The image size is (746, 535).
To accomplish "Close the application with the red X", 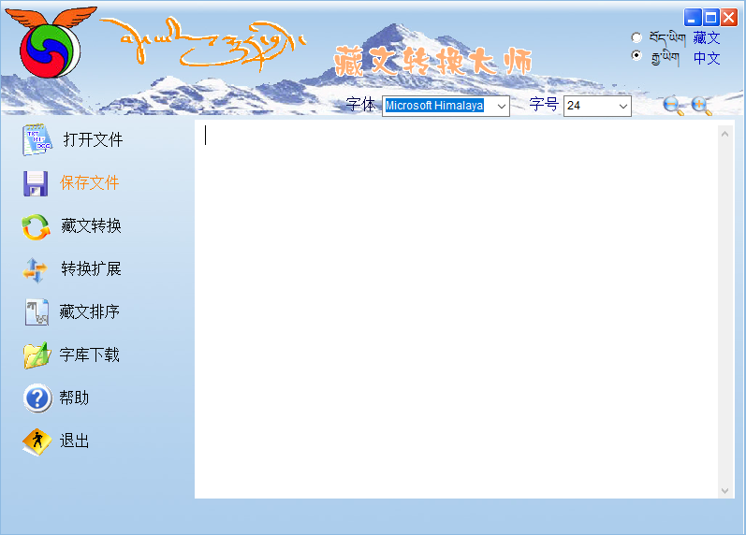I will (729, 18).
